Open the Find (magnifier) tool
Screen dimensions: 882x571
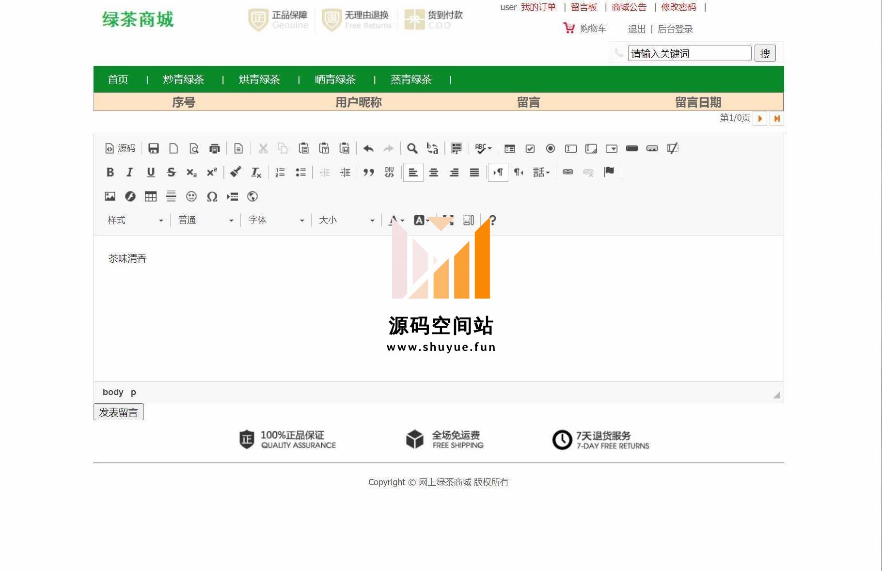[412, 148]
